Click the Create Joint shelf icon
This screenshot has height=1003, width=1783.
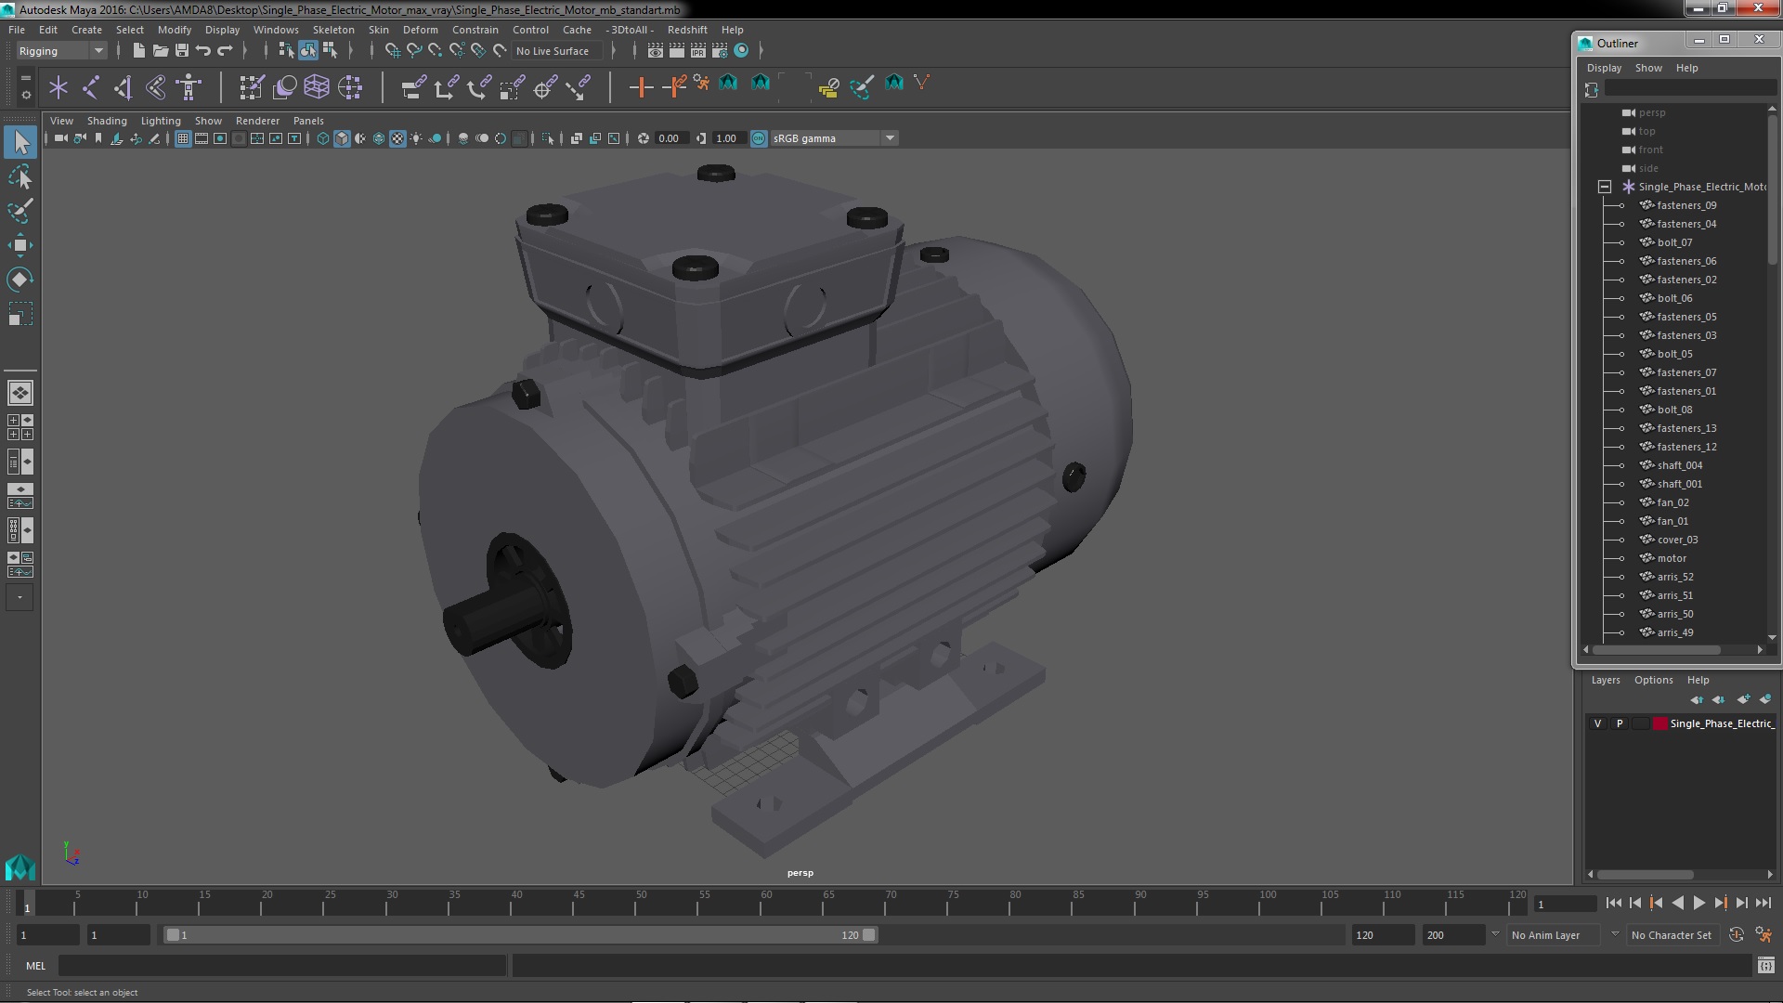click(91, 87)
